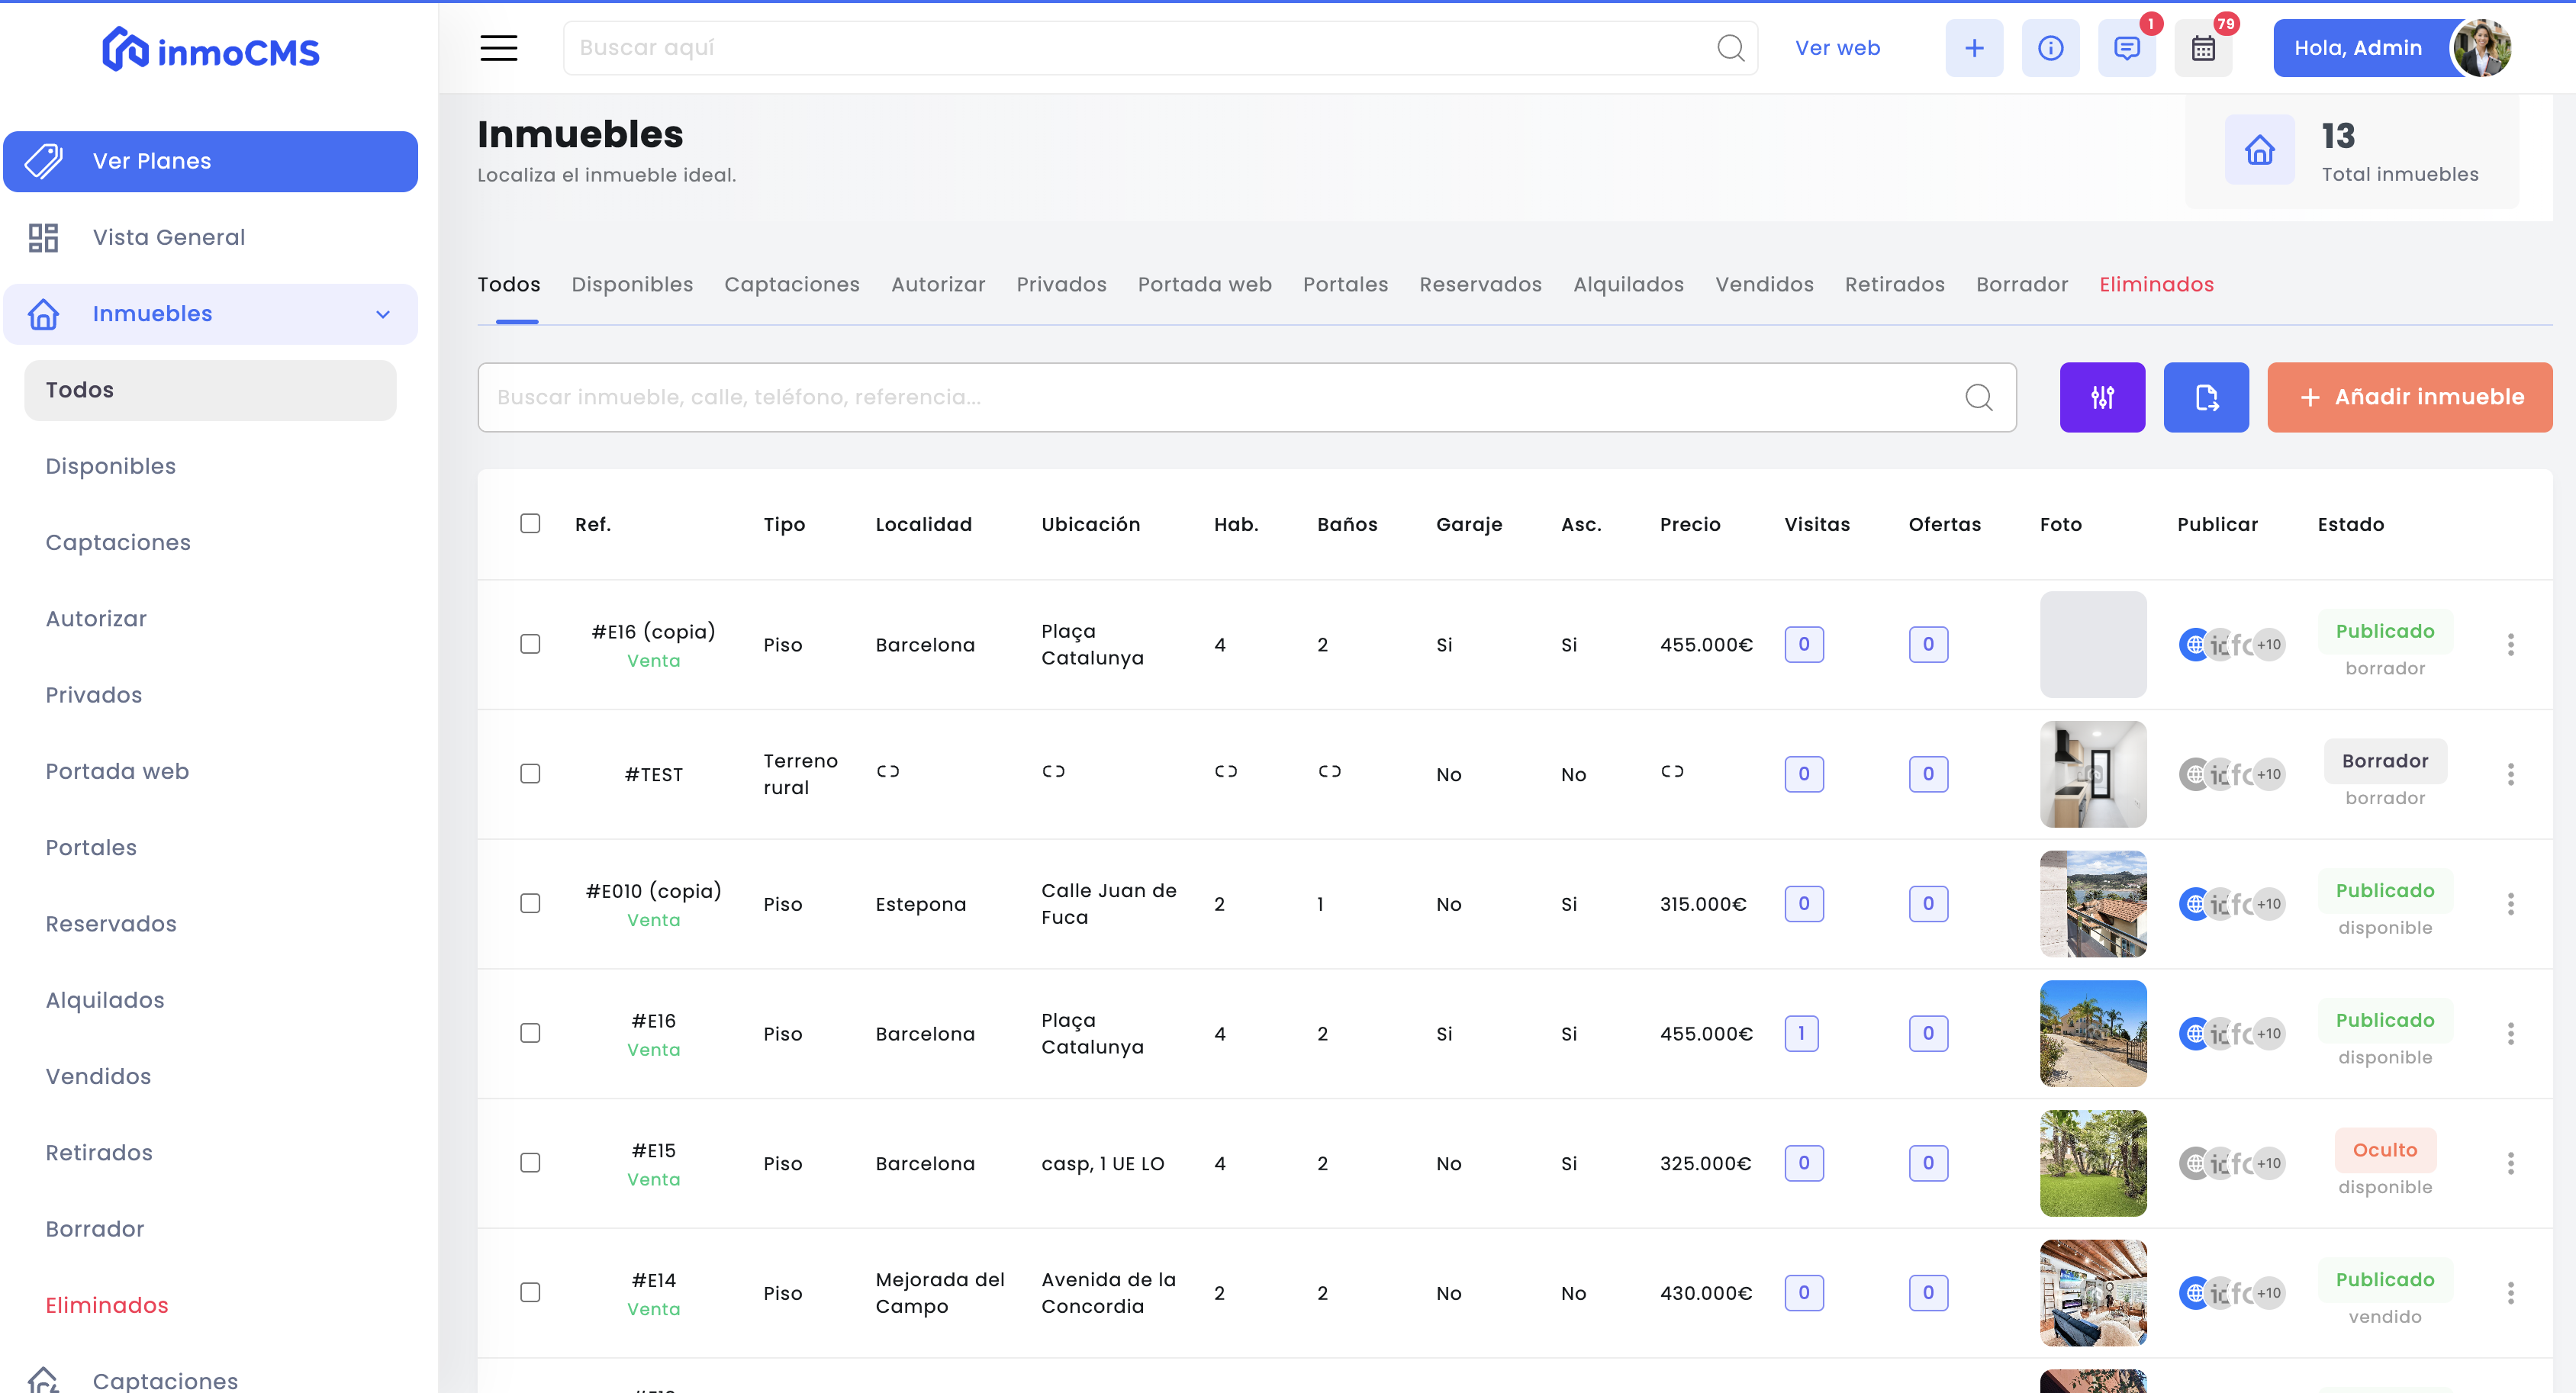The image size is (2576, 1393).
Task: Open calendar icon with badge 79
Action: 2203,48
